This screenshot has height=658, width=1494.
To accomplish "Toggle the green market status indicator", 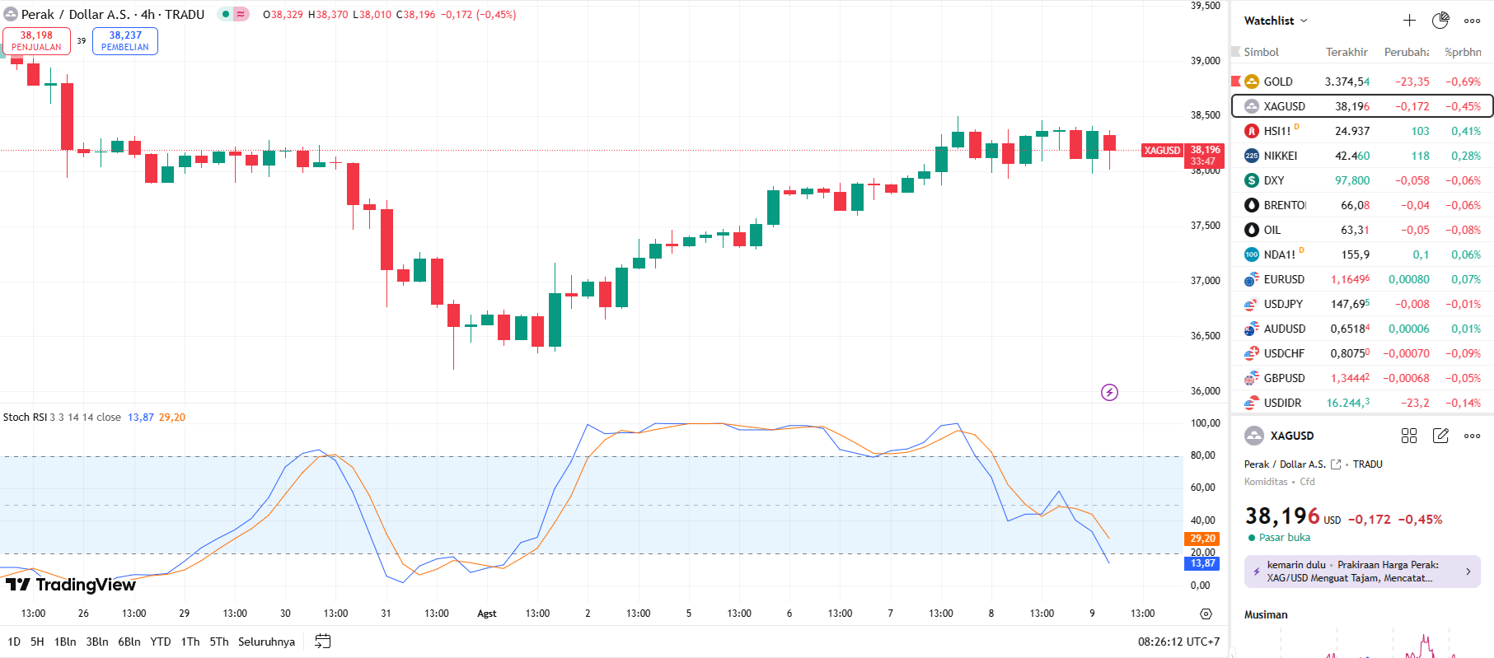I will coord(226,14).
